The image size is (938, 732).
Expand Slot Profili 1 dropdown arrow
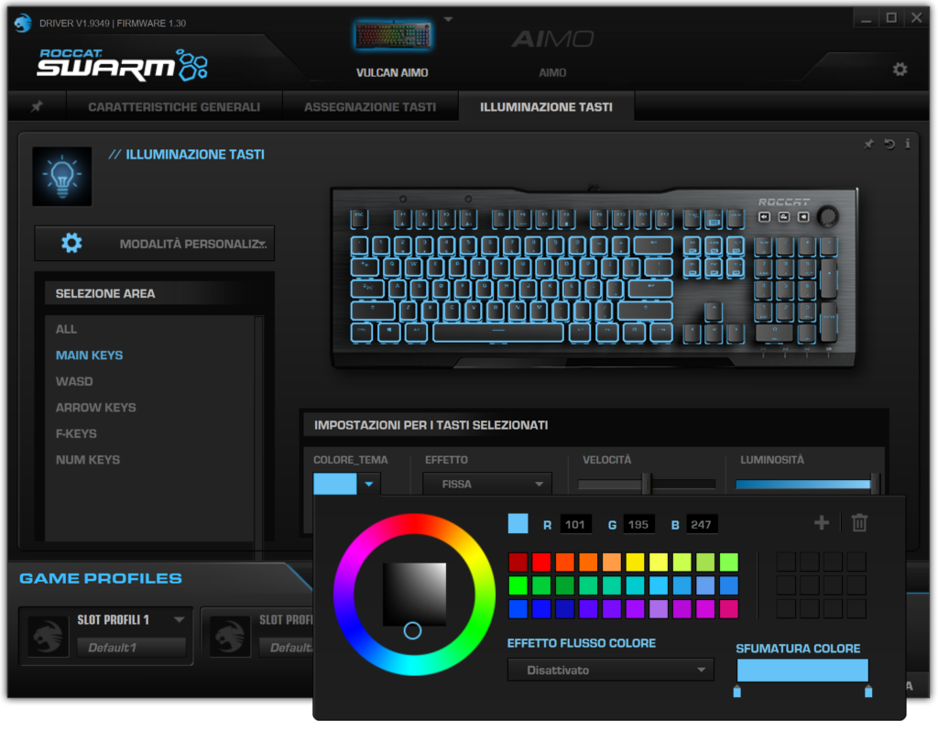(179, 619)
